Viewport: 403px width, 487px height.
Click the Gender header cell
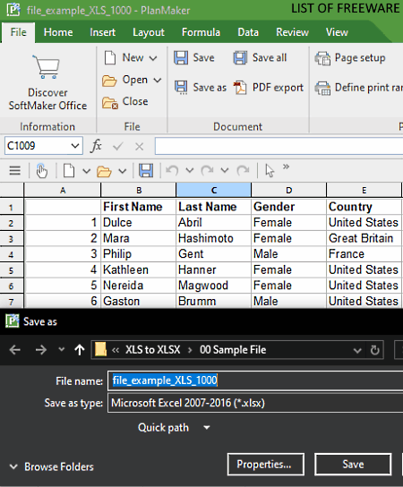pyautogui.click(x=288, y=207)
